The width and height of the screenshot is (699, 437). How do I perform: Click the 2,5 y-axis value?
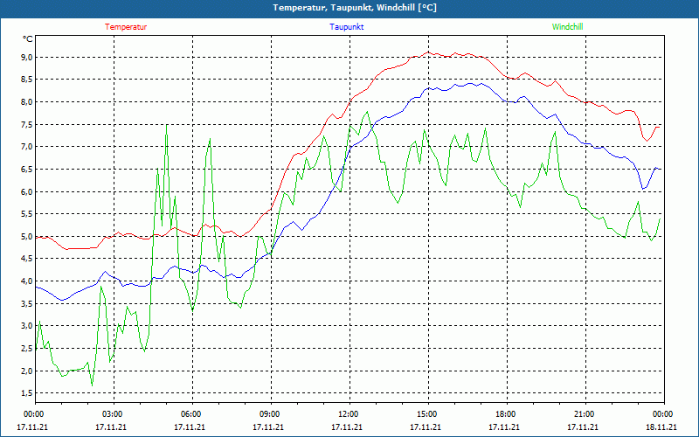click(27, 348)
